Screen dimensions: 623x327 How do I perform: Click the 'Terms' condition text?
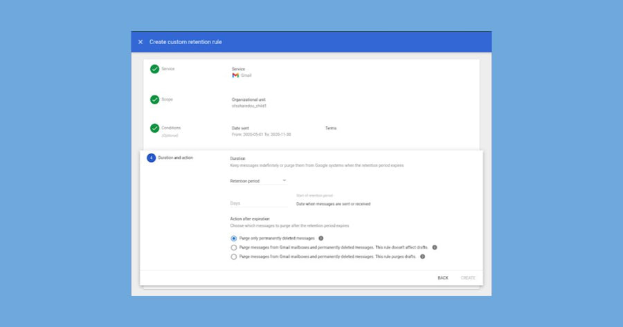(x=331, y=128)
